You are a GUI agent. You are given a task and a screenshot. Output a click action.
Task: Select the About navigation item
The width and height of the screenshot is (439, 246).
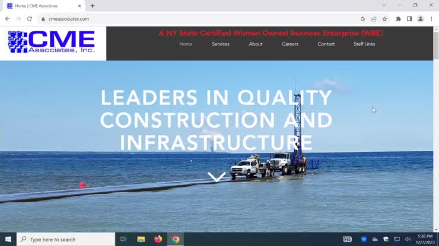pyautogui.click(x=256, y=44)
